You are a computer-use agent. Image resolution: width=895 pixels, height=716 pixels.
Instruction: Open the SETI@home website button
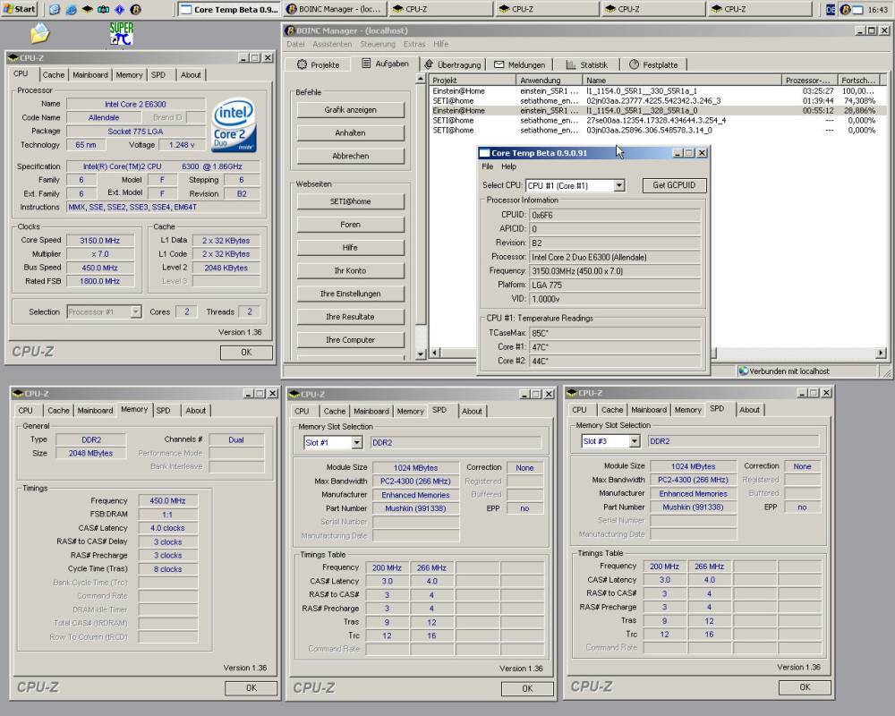351,201
